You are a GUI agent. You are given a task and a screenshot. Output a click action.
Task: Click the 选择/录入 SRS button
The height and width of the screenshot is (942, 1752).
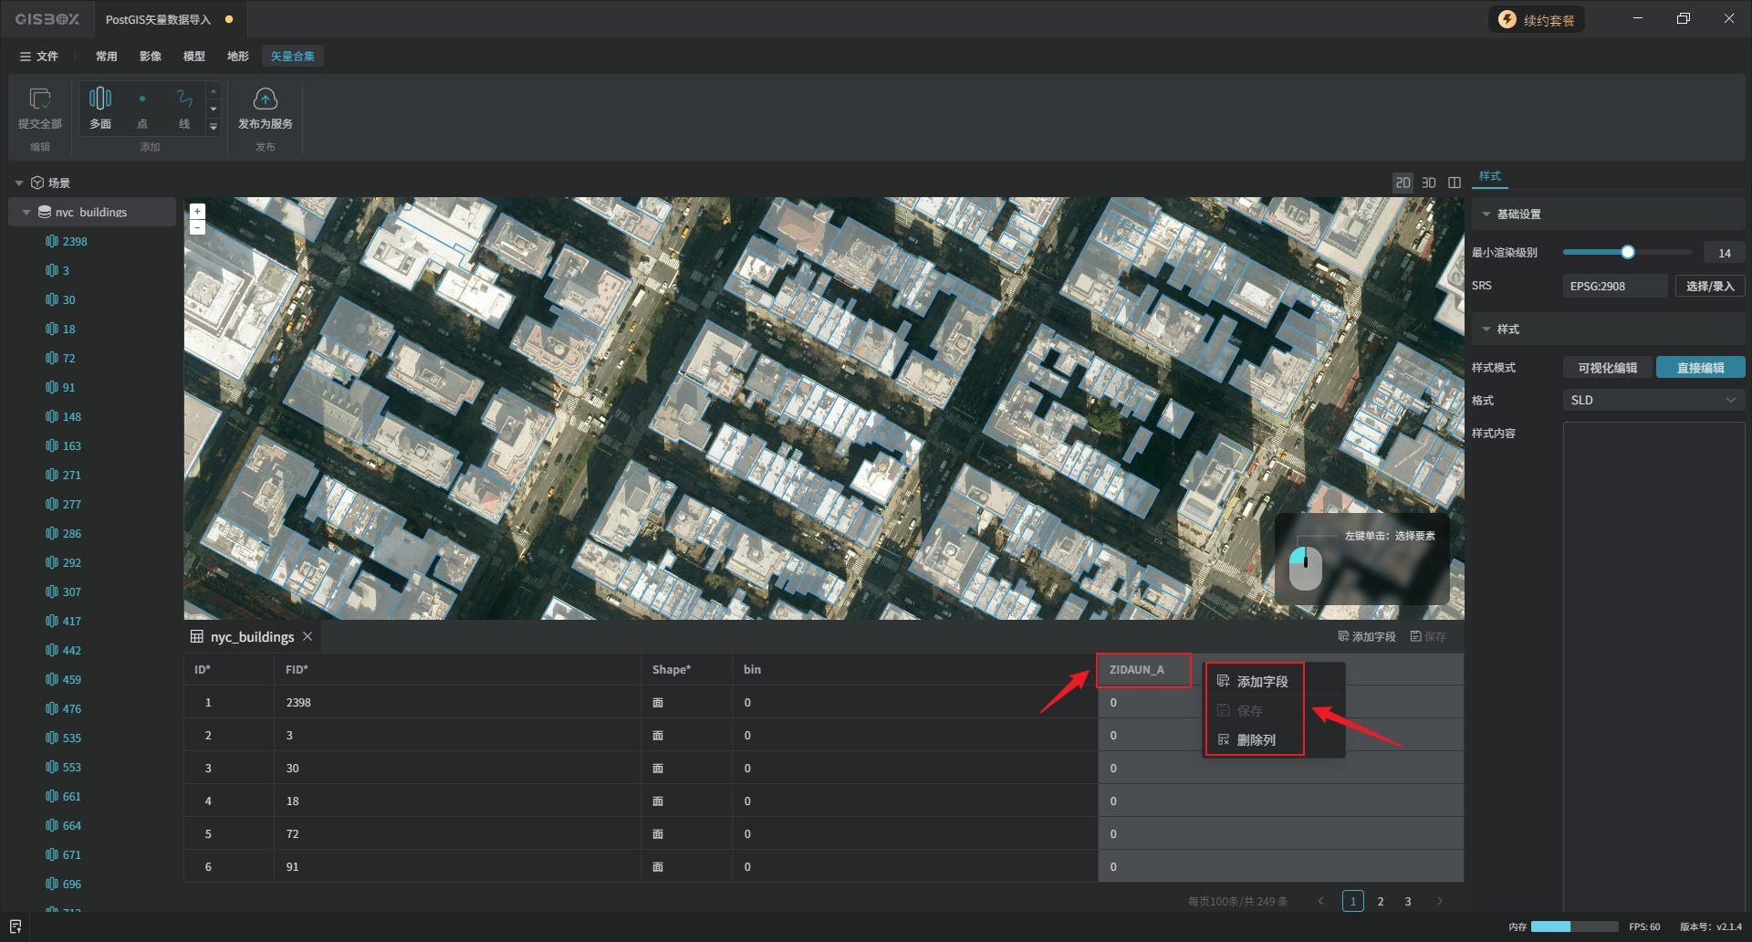[1709, 287]
